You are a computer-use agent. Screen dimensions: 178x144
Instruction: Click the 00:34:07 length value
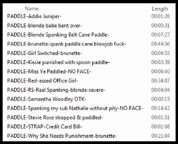click(160, 81)
